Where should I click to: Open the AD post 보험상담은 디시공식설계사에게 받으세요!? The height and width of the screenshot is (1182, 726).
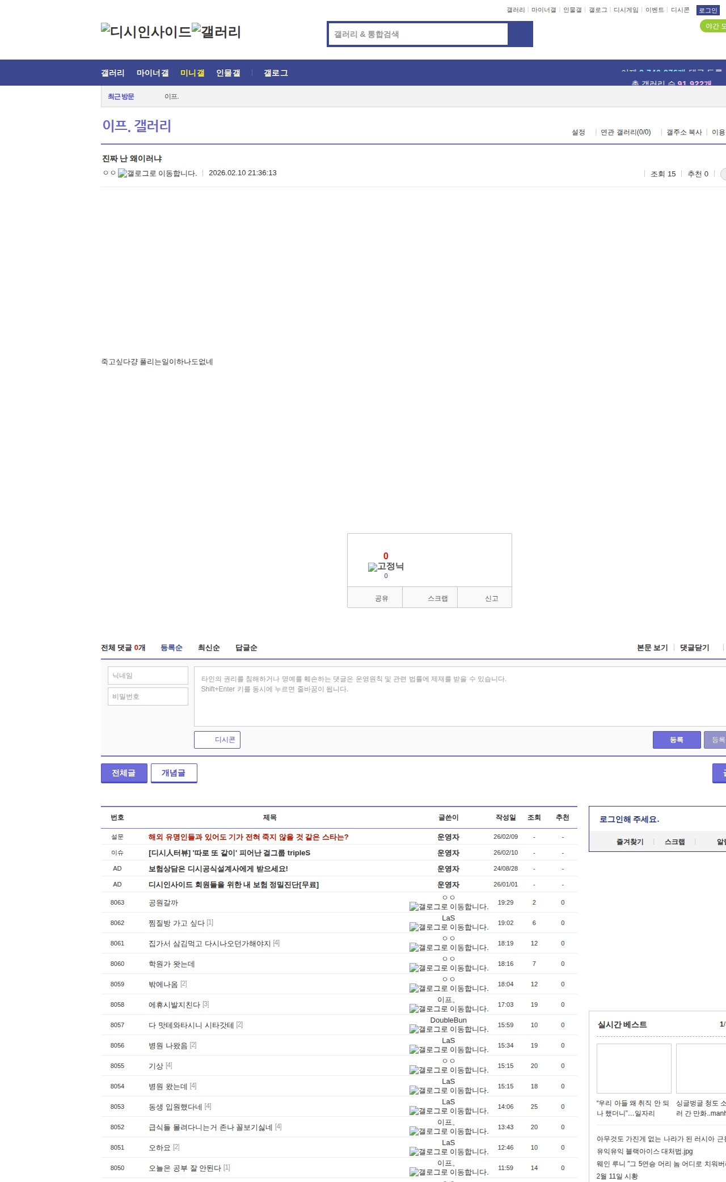coord(218,869)
